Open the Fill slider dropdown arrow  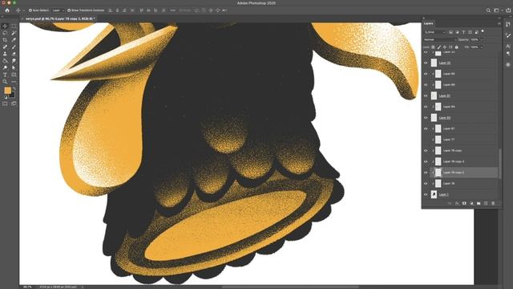481,47
